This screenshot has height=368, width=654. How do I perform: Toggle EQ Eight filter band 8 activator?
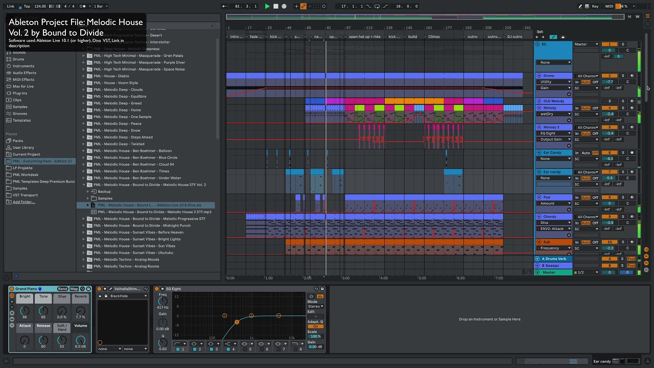click(295, 349)
